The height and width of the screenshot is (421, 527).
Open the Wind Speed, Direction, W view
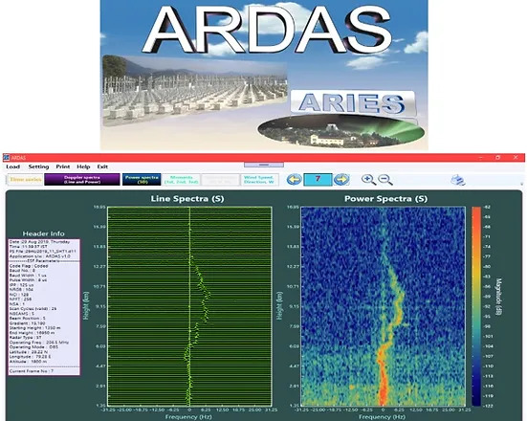click(259, 180)
